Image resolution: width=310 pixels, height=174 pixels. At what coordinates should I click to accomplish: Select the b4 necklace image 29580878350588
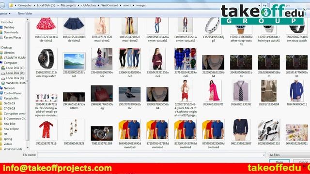tap(157, 94)
